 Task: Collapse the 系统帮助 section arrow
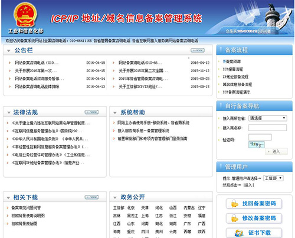click(x=115, y=113)
